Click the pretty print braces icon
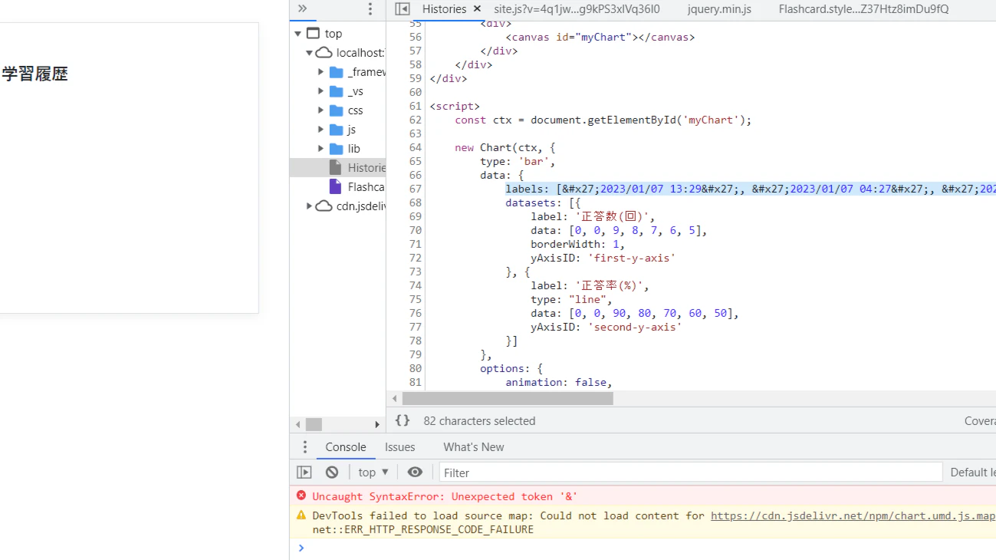Screen dimensions: 996x560 tap(403, 420)
